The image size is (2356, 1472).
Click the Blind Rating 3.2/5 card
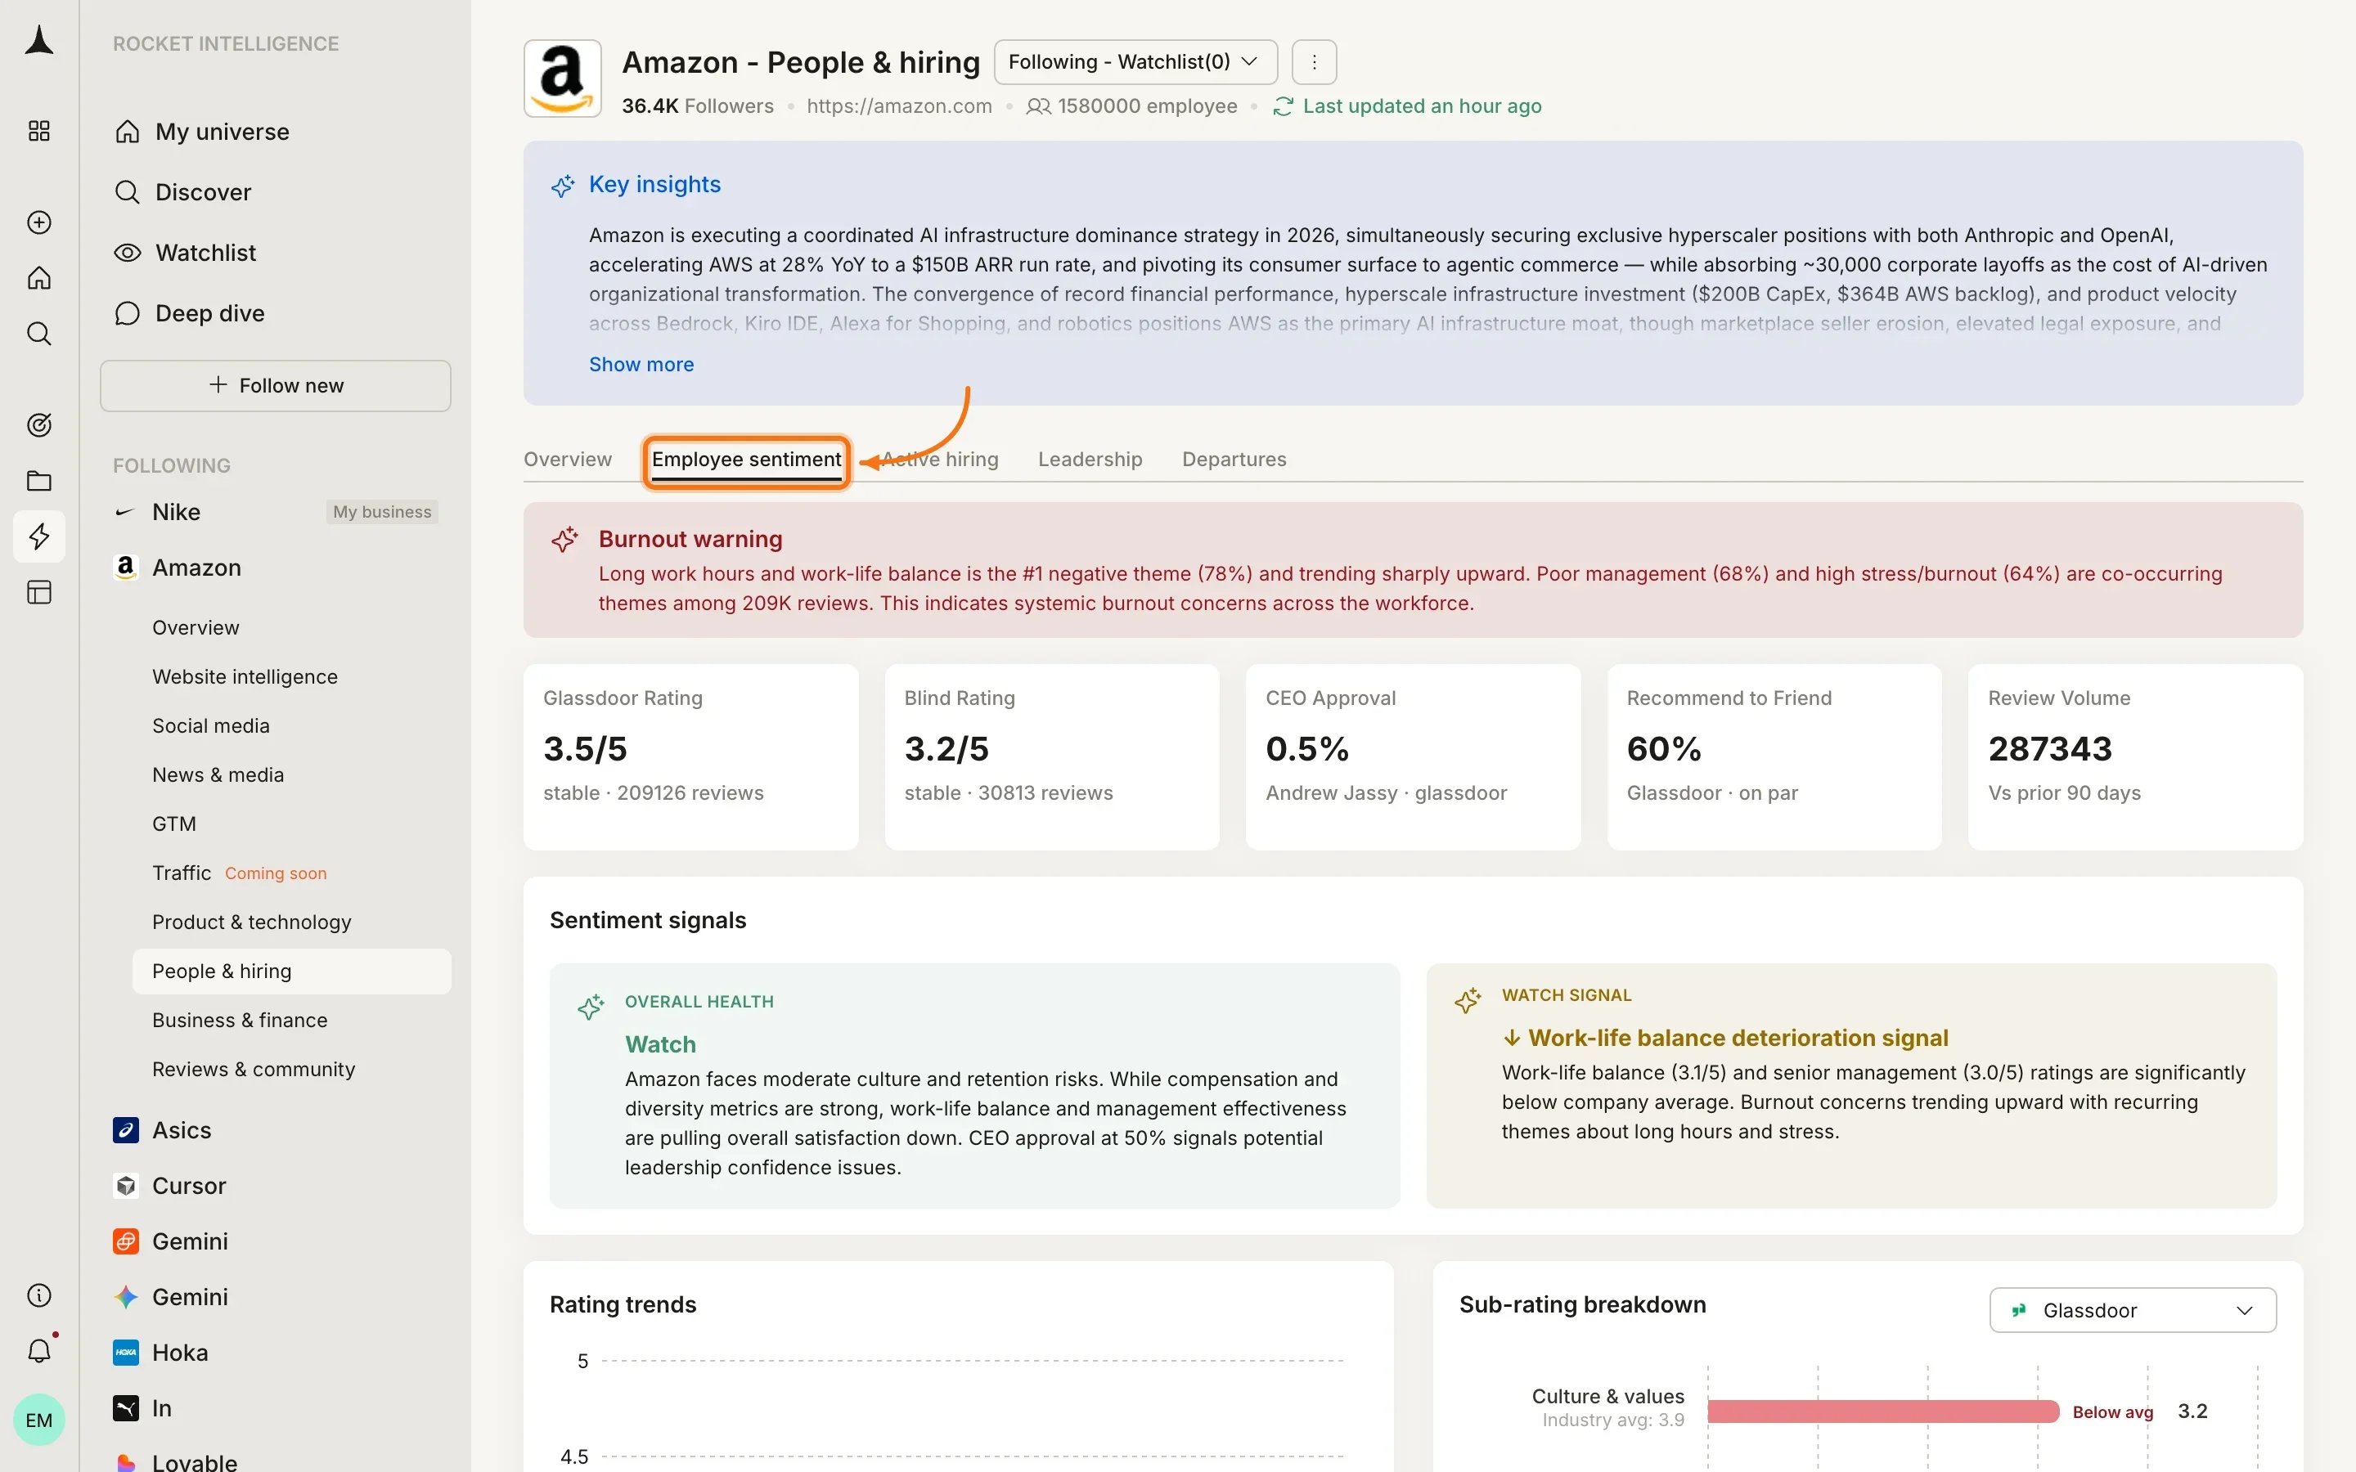[1051, 756]
